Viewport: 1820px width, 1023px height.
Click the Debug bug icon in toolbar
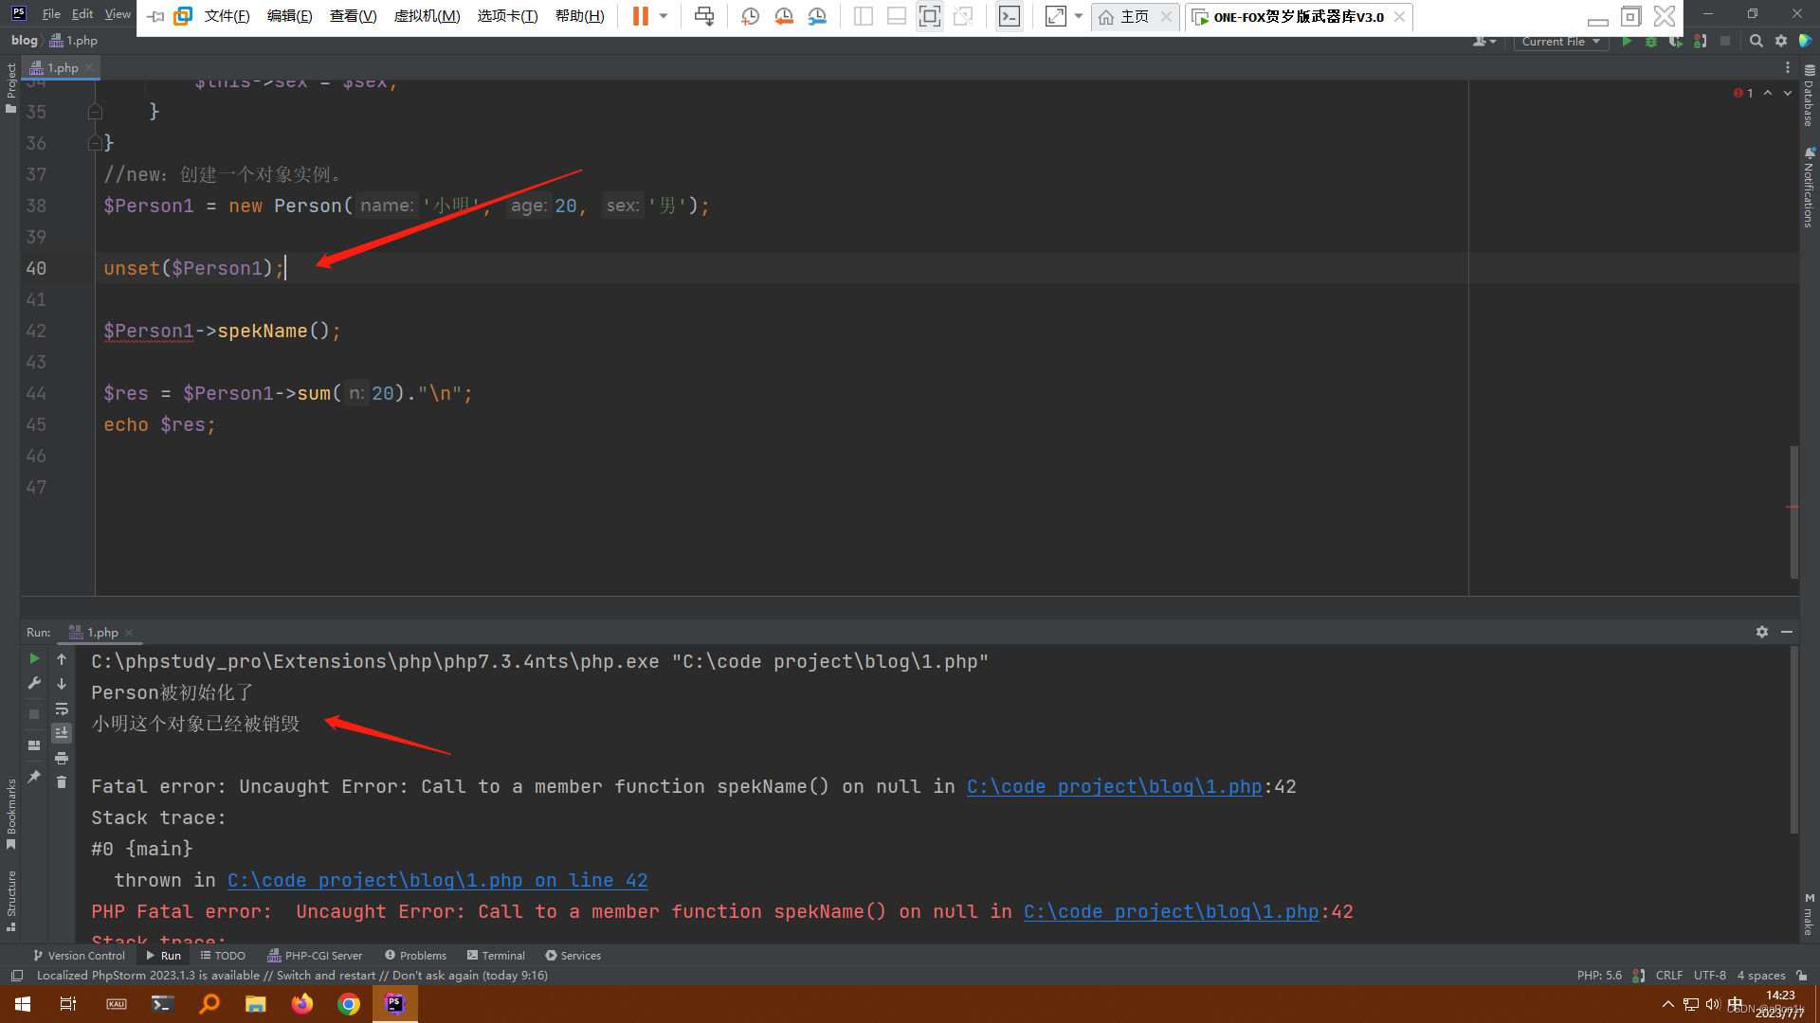tap(1651, 42)
